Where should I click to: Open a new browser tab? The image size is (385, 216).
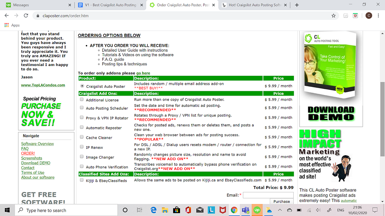click(x=297, y=5)
